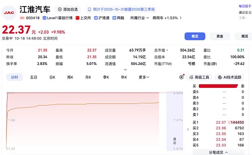Click the current price 22.37
Image resolution: width=252 pixels, height=155 pixels.
pos(16,30)
